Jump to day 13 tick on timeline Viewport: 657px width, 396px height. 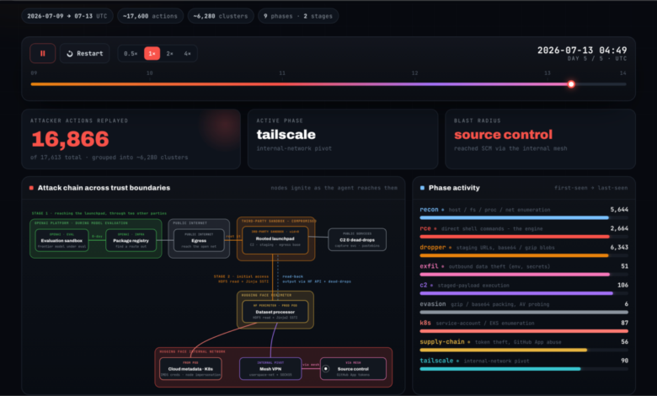[x=547, y=73]
